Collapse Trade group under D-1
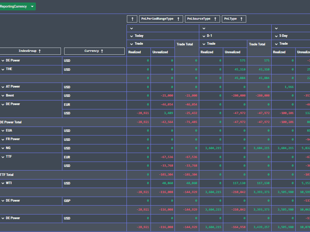 [x=204, y=44]
